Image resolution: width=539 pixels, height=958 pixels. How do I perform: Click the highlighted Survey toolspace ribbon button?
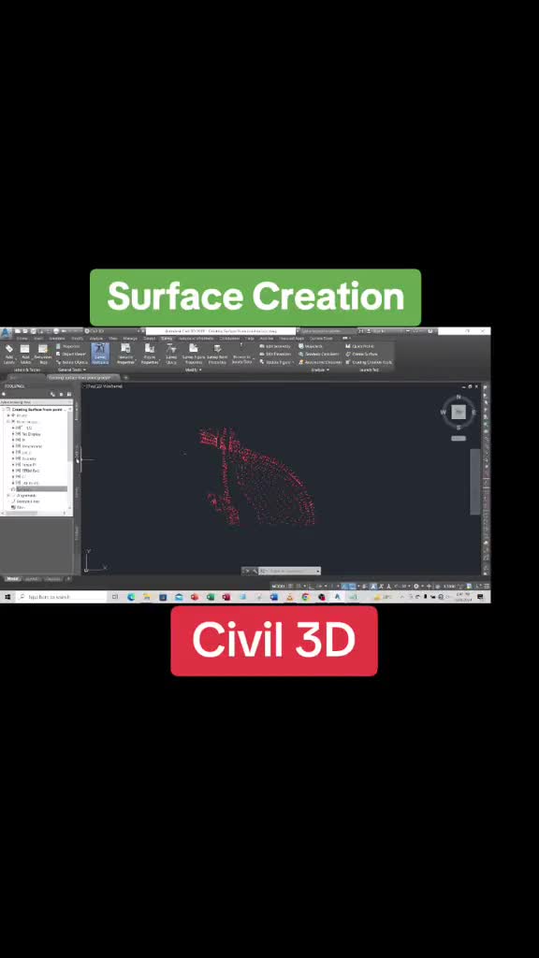[x=100, y=354]
